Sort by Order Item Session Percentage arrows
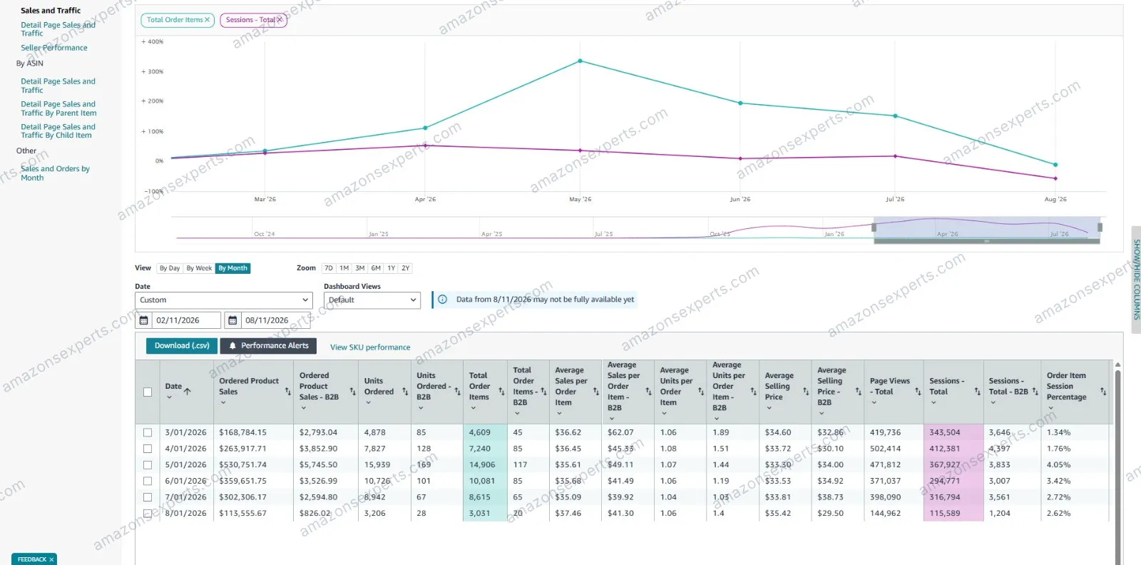1141x565 pixels. [x=1103, y=392]
